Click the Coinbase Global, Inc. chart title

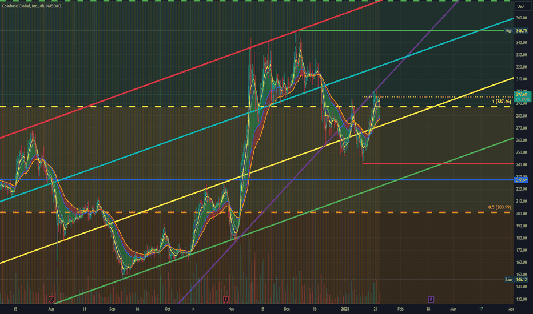pos(31,6)
